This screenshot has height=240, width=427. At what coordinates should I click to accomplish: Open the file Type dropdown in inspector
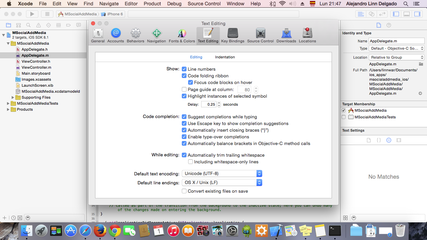[397, 48]
